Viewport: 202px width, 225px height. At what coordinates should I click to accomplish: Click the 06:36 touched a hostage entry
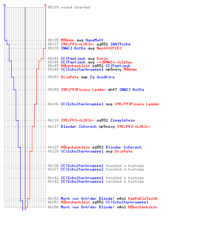(96, 166)
